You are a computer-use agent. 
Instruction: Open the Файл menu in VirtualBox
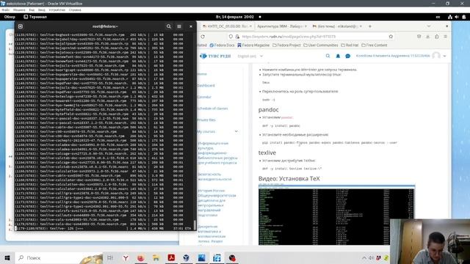(6, 10)
